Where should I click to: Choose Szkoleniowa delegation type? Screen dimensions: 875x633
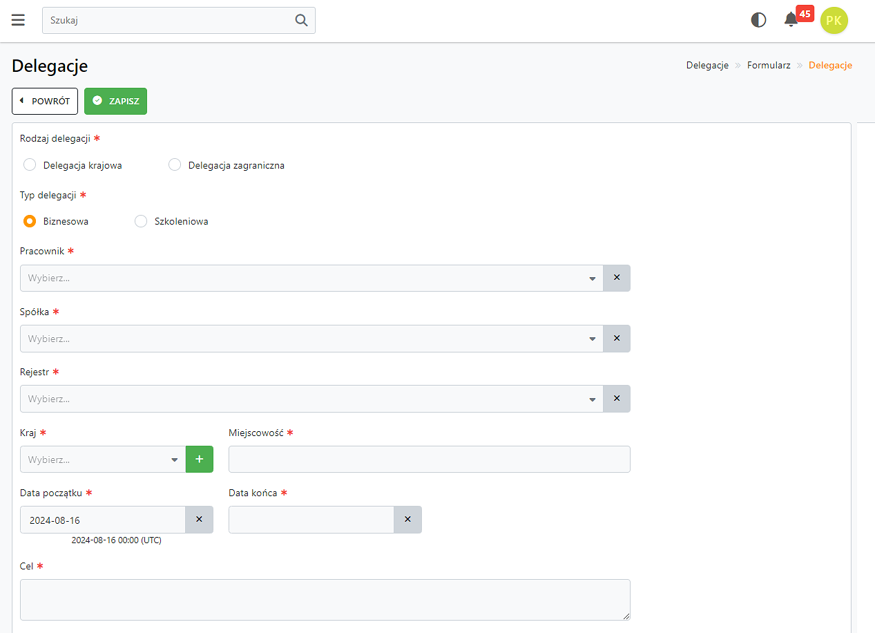141,222
